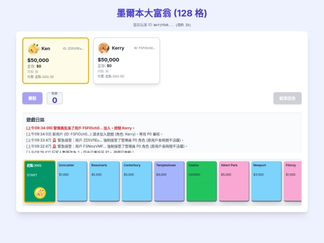Click the red 09:34:09 log entry

pos(80,128)
